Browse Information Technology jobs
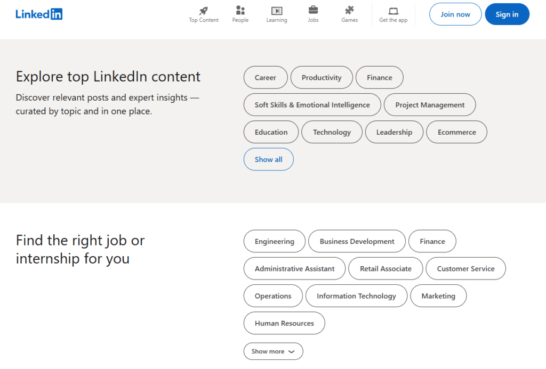The height and width of the screenshot is (369, 546). (356, 296)
